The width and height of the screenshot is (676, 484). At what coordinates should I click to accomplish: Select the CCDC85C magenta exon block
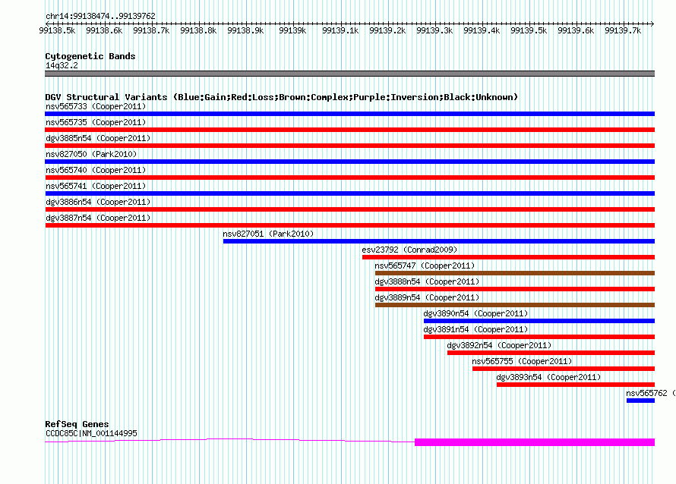click(535, 442)
